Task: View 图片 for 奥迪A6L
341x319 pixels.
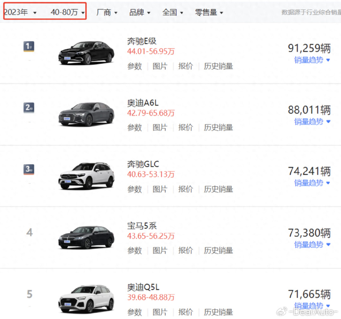Action: (160, 128)
